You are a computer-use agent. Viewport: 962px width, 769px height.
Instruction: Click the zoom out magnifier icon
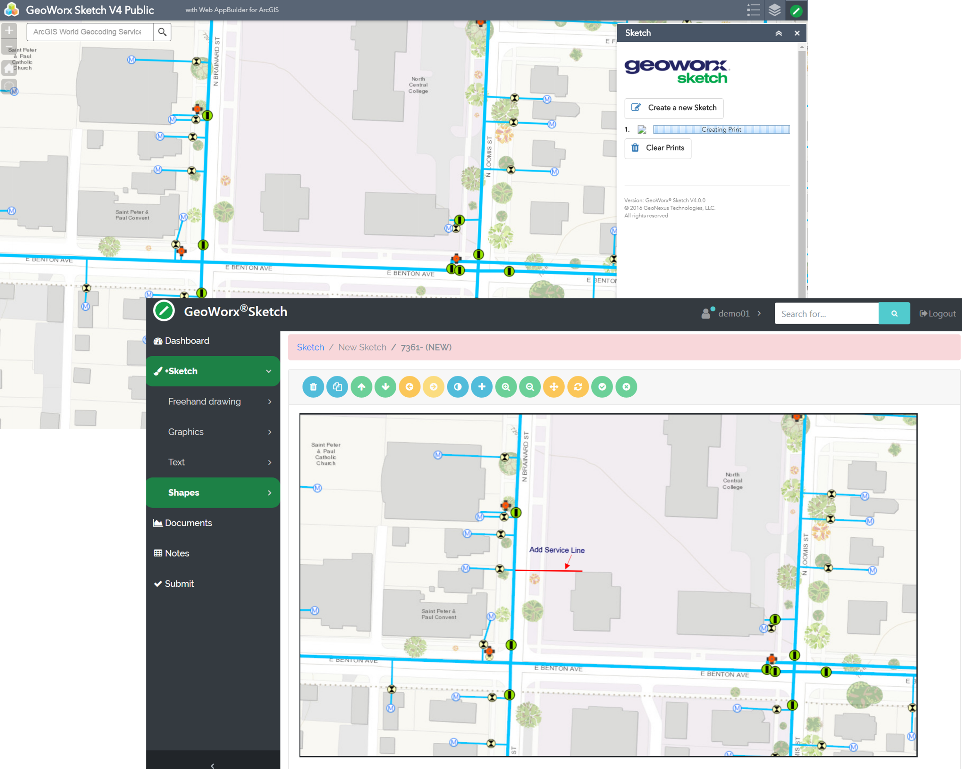530,386
